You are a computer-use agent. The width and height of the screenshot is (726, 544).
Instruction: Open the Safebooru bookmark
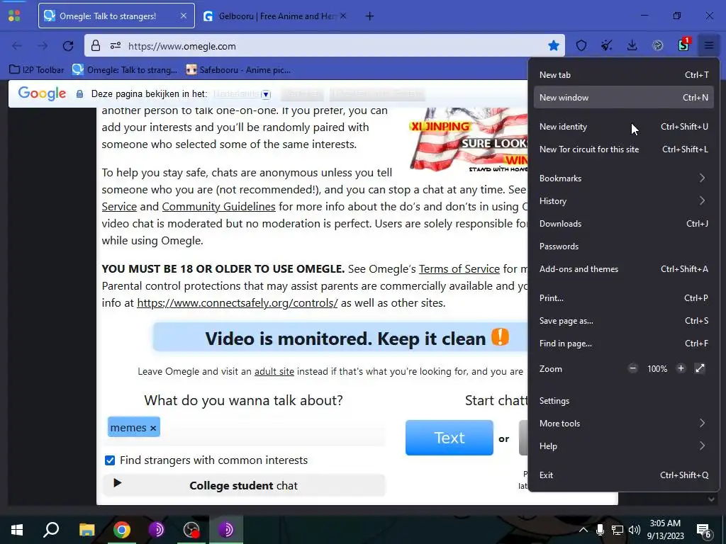tap(238, 70)
